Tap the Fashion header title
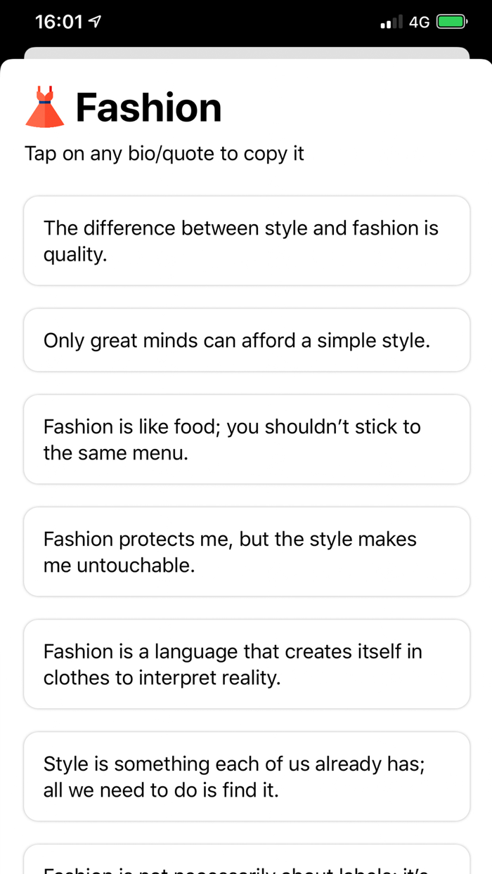Viewport: 492px width, 874px height. pyautogui.click(x=149, y=107)
